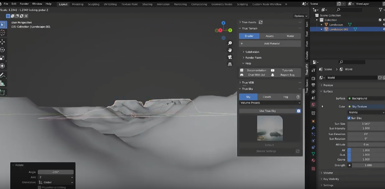Click the green Y axis gizmo ball
This screenshot has height=189, width=385.
[230, 30]
